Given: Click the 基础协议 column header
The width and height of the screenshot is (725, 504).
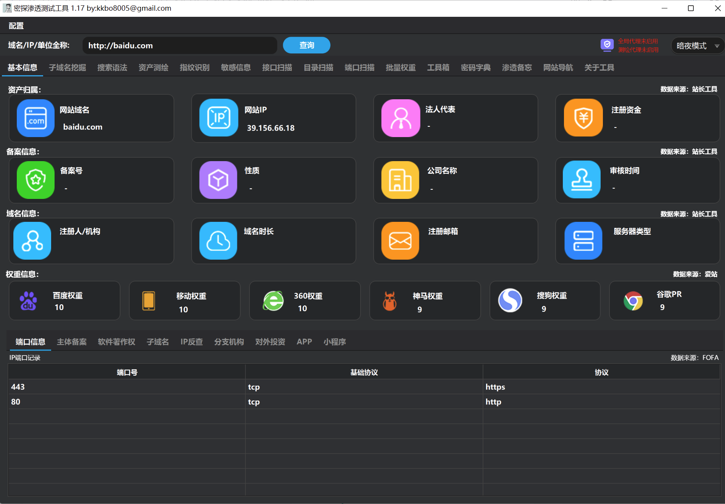Looking at the screenshot, I should point(364,372).
